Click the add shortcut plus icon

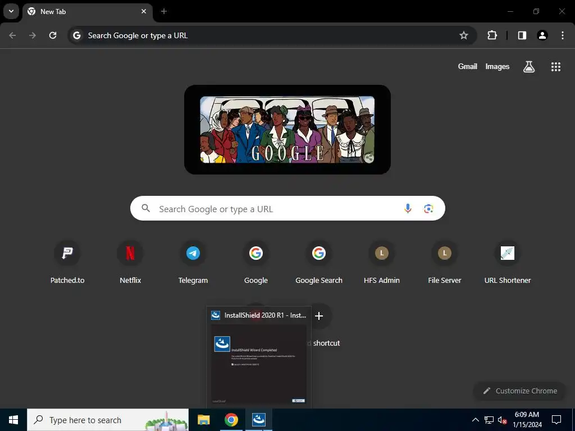point(319,316)
